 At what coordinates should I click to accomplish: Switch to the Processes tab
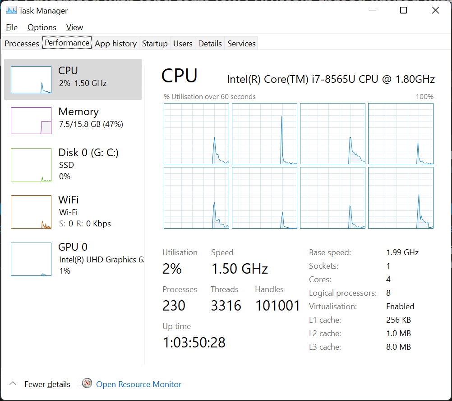pyautogui.click(x=22, y=44)
